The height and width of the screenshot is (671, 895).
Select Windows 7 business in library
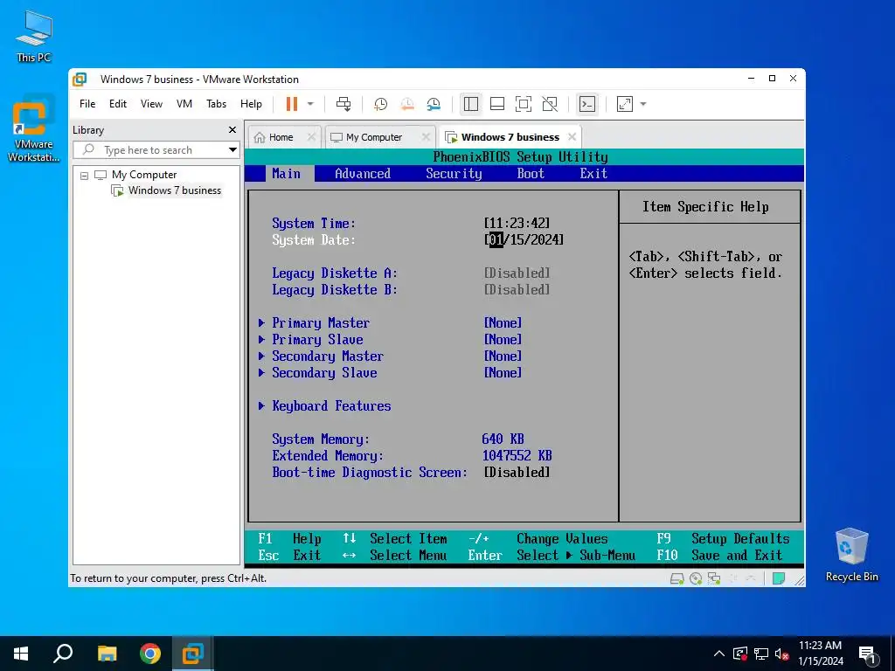click(x=175, y=190)
